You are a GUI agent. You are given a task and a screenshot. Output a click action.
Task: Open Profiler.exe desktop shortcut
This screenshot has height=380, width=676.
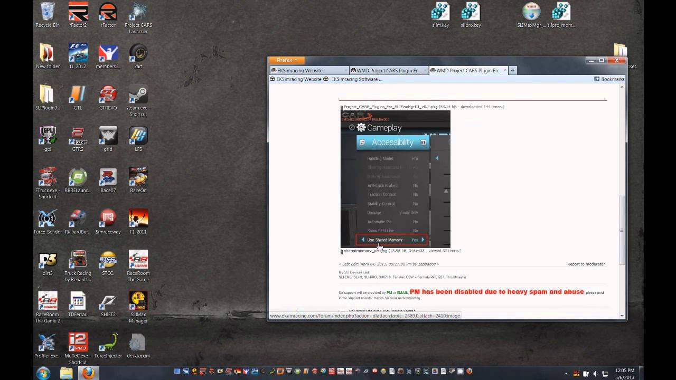48,345
